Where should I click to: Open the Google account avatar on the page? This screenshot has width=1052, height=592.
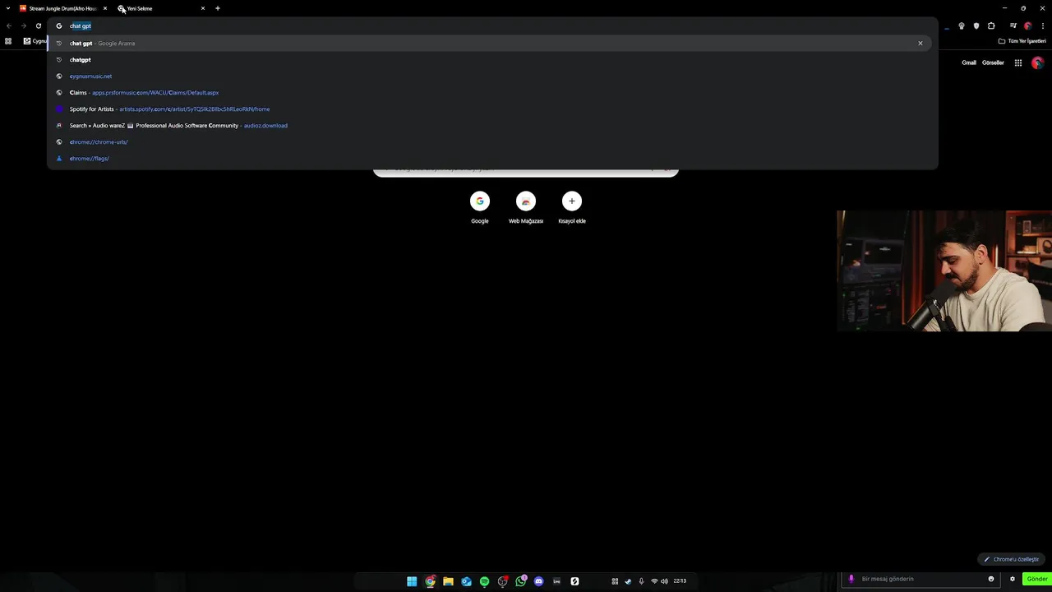pos(1037,62)
